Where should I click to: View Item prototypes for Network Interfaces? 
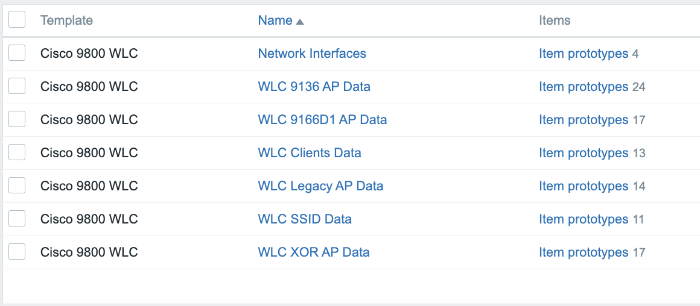coord(584,54)
